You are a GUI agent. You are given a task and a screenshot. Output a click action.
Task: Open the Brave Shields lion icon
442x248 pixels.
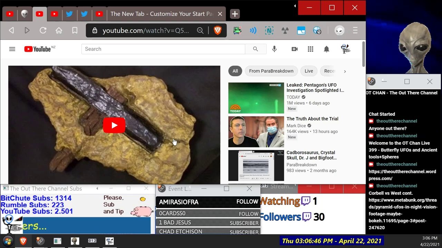pos(218,31)
